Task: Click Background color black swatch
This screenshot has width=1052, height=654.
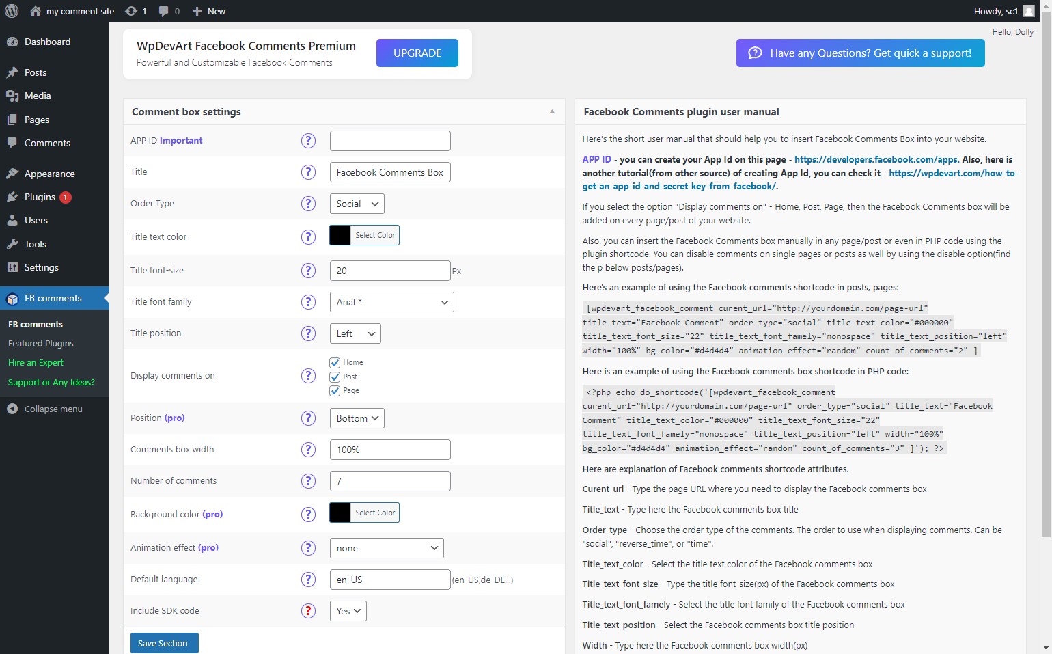Action: 340,513
